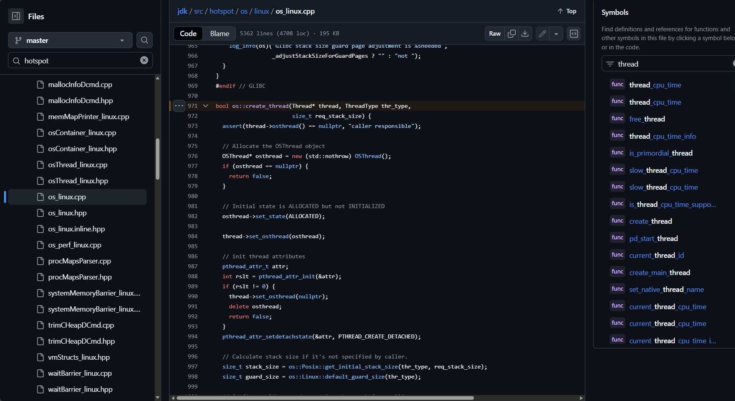735x401 pixels.
Task: Click line number 981
Action: (193, 206)
